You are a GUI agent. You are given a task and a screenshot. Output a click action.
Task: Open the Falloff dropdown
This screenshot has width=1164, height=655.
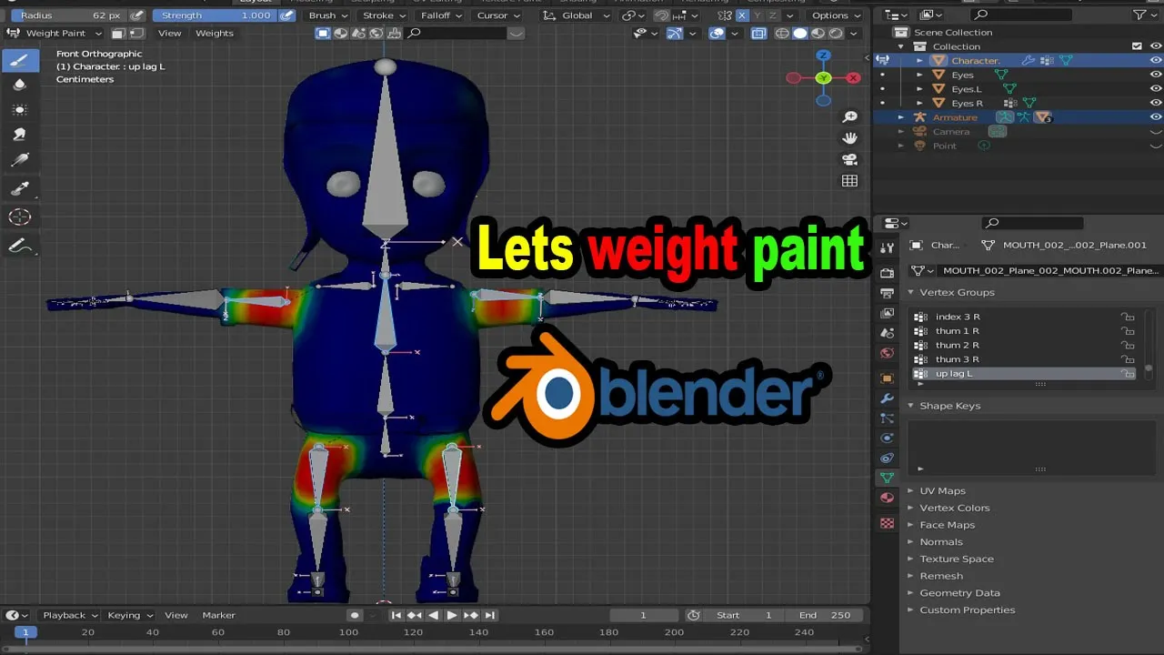(441, 15)
